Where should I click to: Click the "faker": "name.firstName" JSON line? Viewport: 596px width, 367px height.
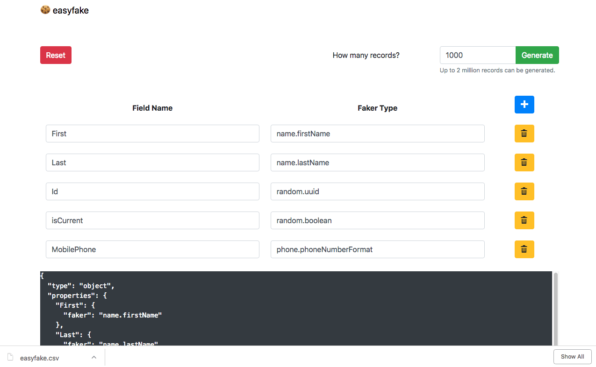113,315
